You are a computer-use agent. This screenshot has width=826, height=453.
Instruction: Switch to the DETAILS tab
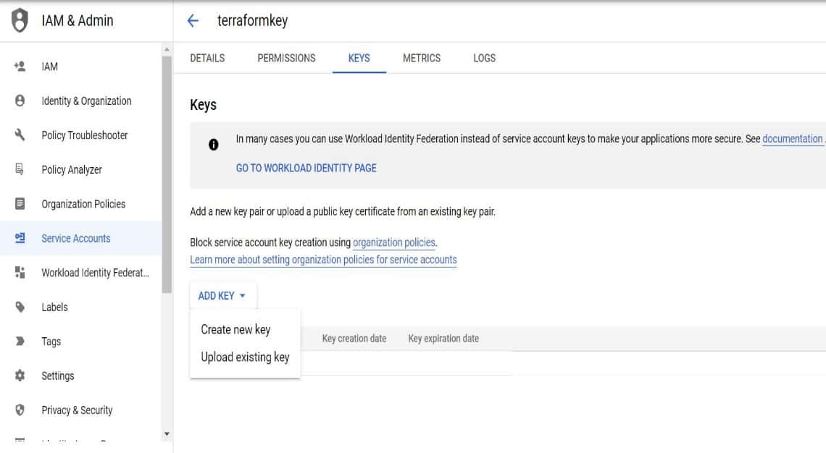207,58
